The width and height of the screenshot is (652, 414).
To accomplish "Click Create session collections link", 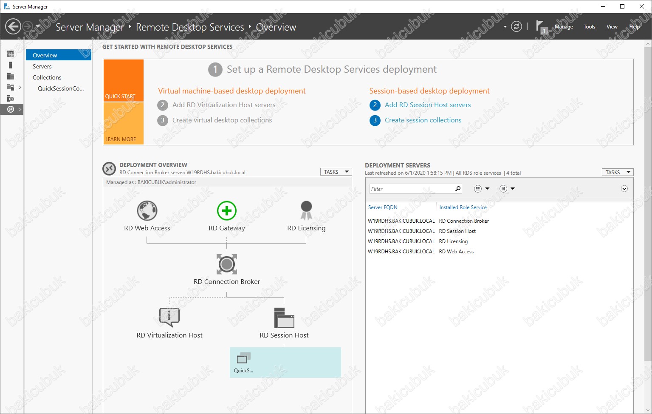I will coord(423,120).
